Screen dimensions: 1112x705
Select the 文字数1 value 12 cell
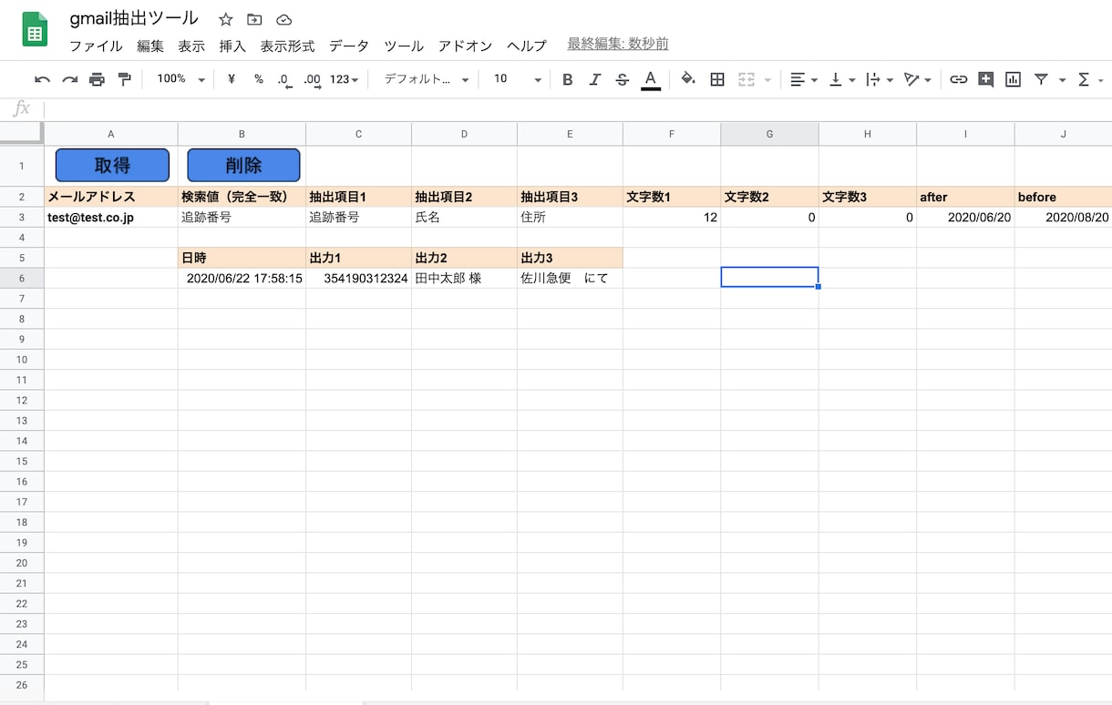(672, 218)
